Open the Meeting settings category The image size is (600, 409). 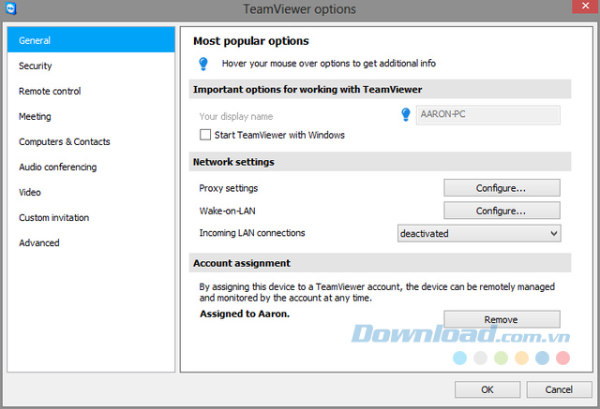pos(91,116)
